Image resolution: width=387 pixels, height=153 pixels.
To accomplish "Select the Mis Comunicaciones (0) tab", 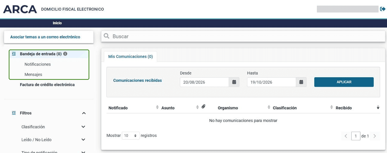I will 131,57.
